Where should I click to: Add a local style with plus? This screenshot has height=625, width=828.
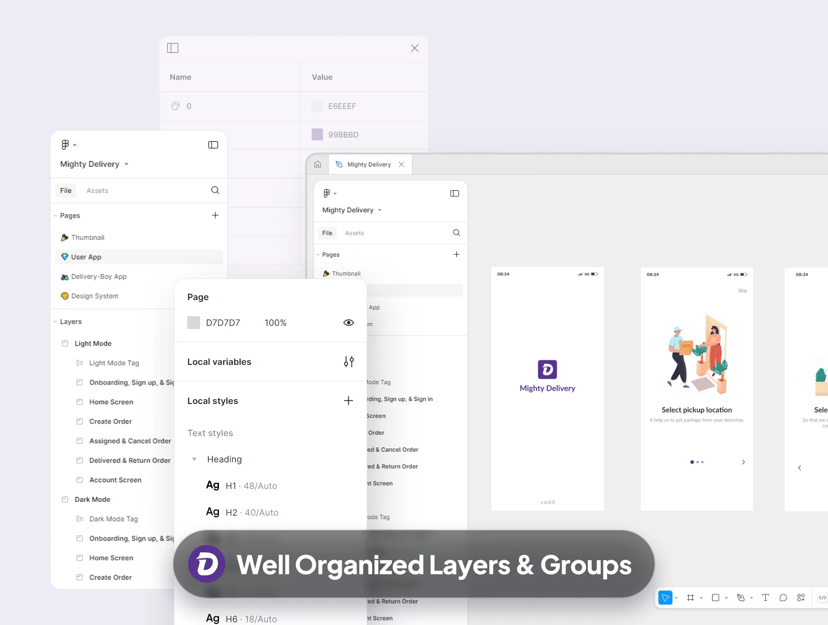pos(348,401)
